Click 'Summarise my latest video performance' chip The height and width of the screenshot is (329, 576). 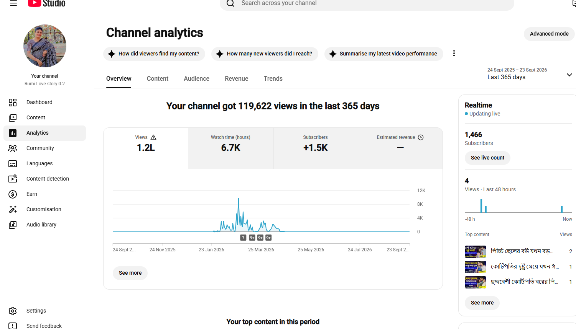(383, 54)
